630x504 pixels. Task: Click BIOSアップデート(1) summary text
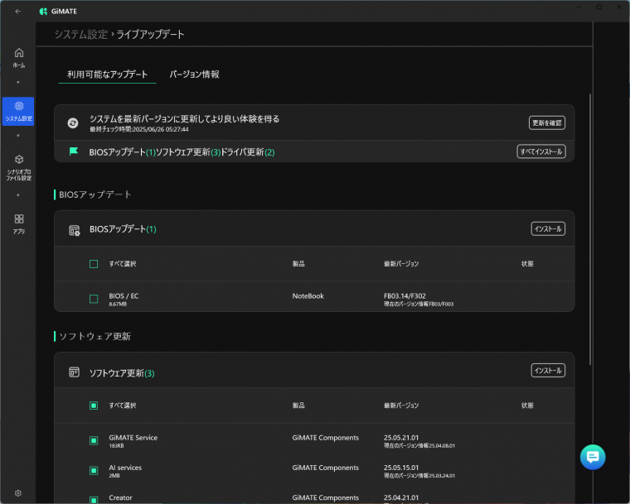[x=123, y=152]
